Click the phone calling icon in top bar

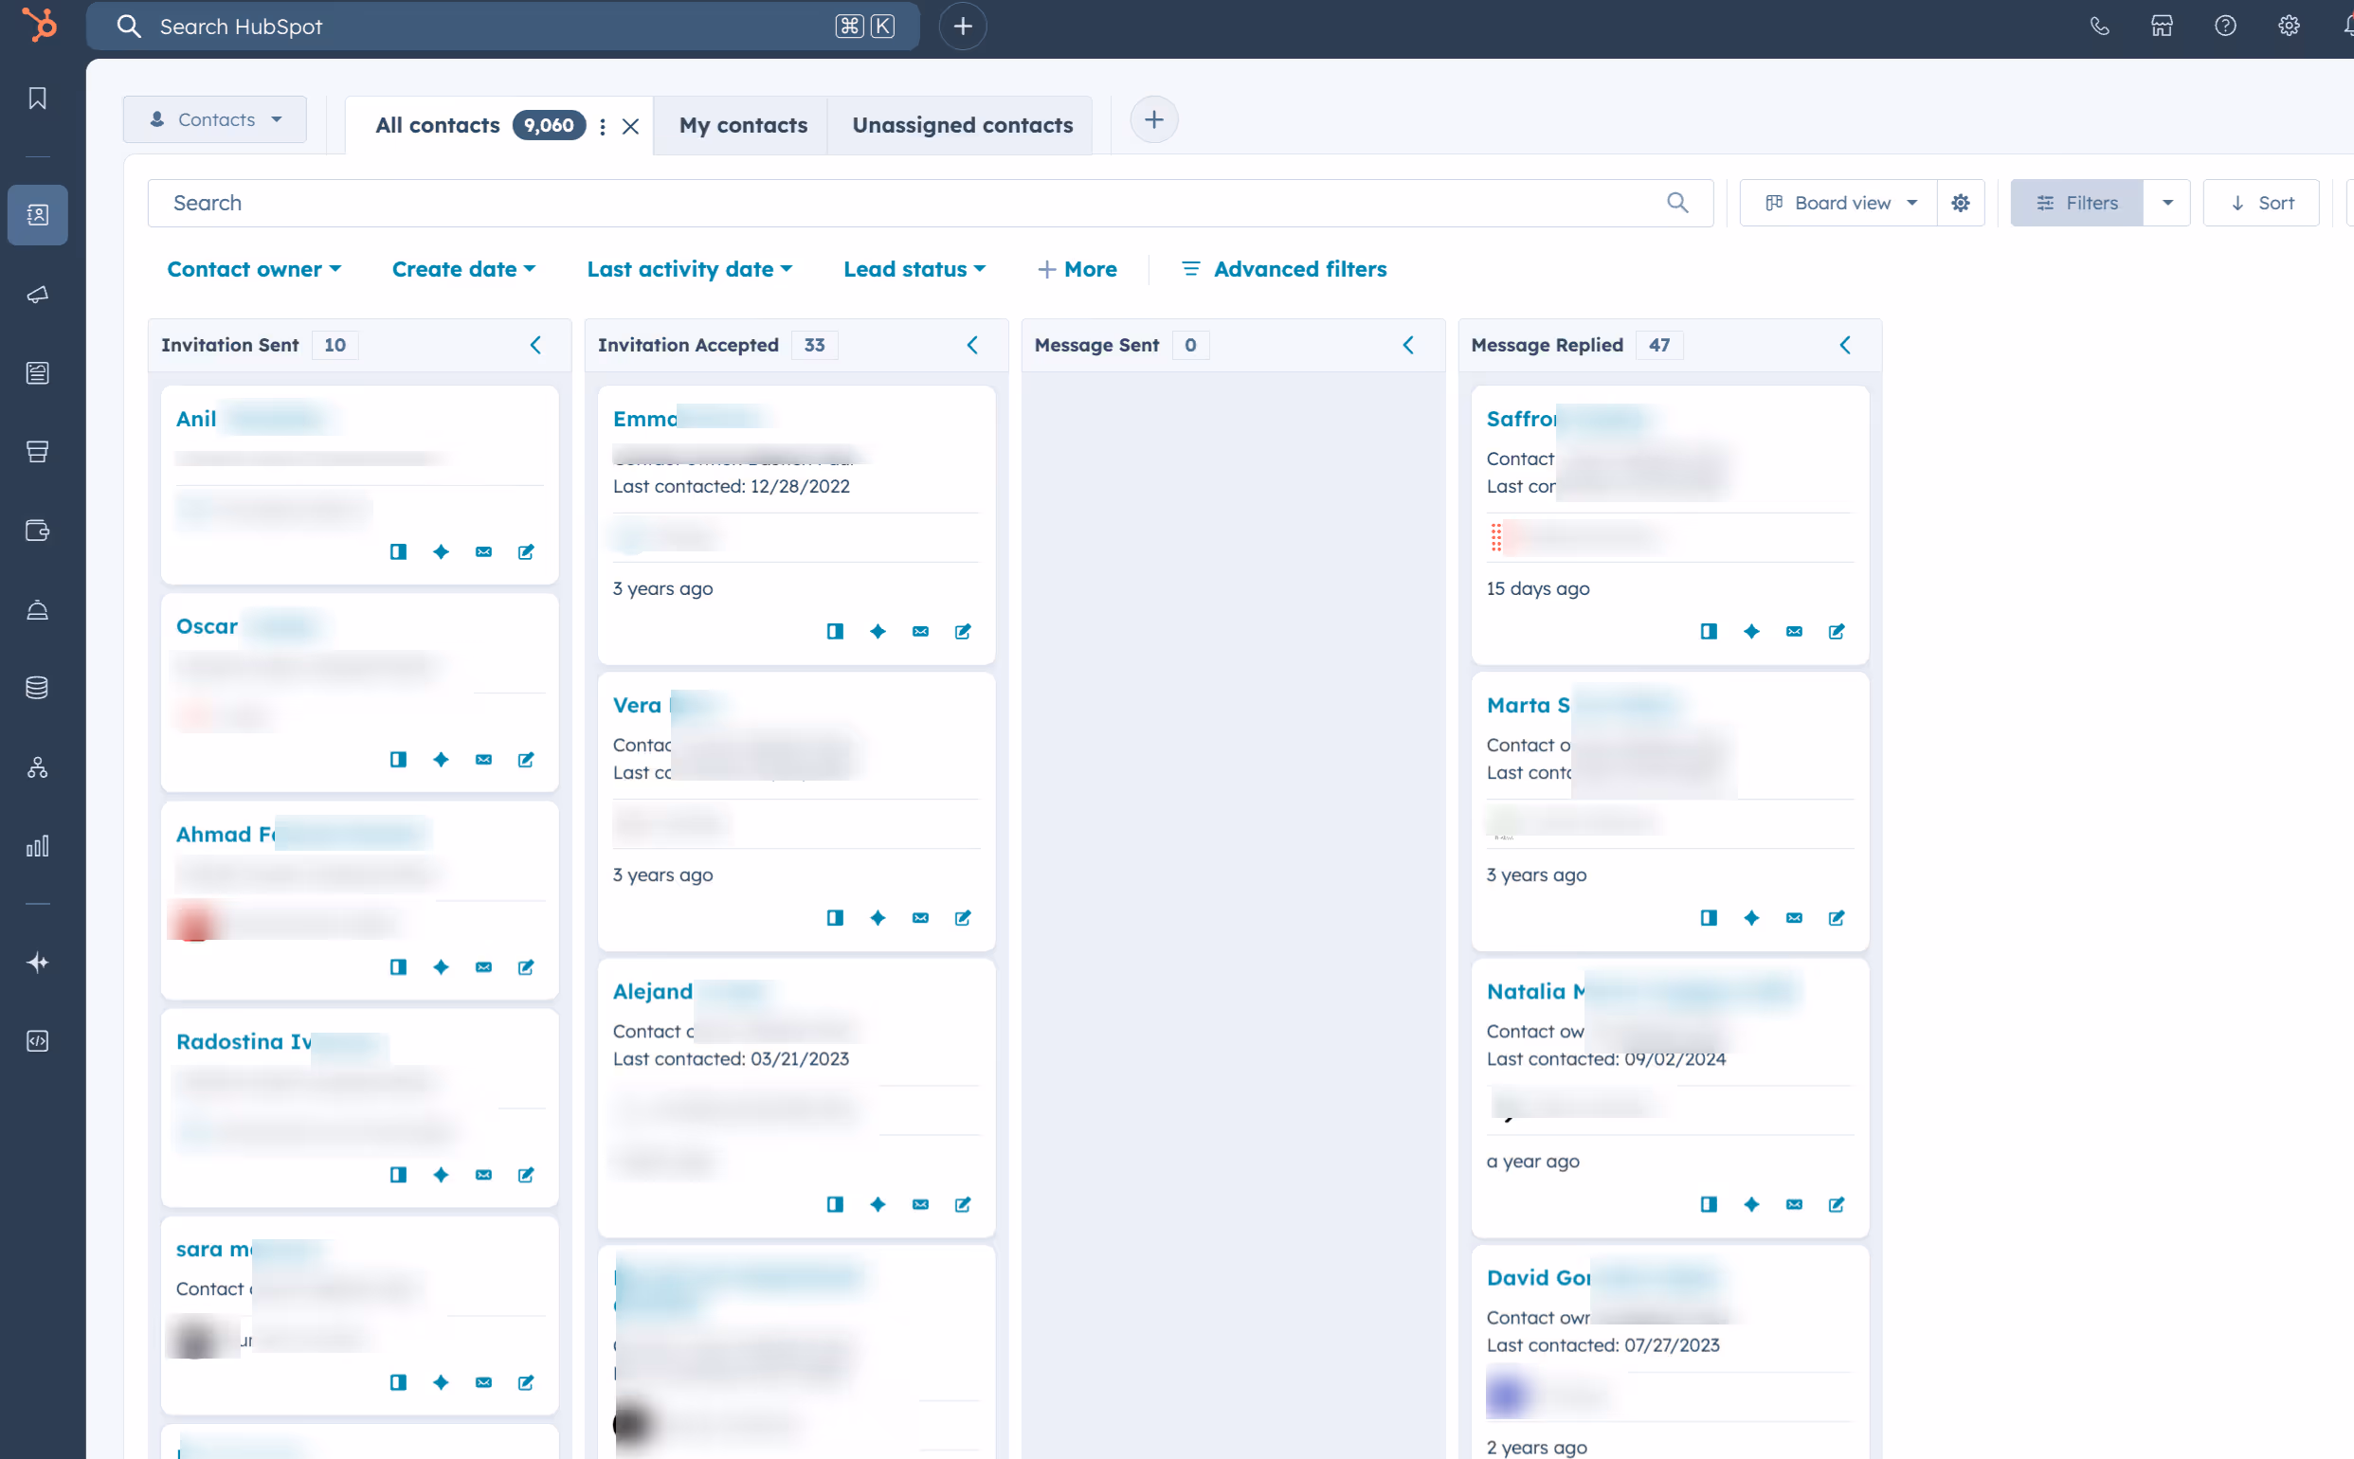point(2099,27)
